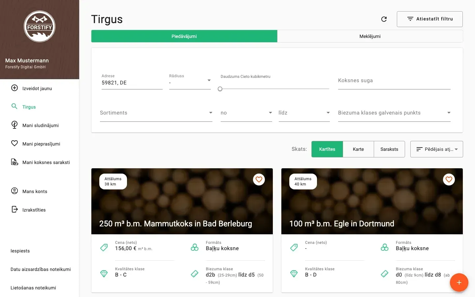Click the 'B - C' quality class value
Viewport: 475px width, 297px height.
[121, 275]
